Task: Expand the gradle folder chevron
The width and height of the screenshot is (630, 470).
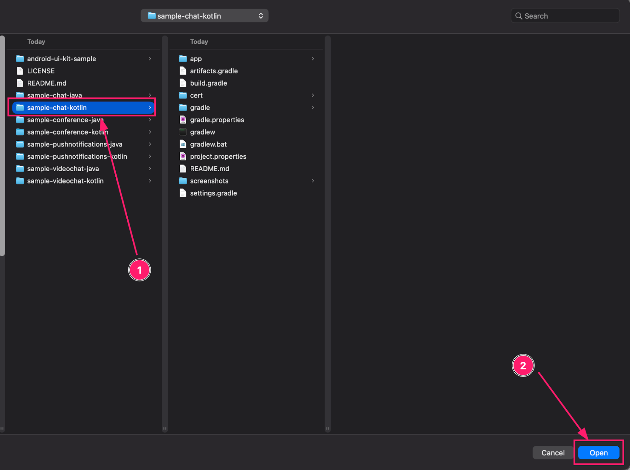Action: 313,108
